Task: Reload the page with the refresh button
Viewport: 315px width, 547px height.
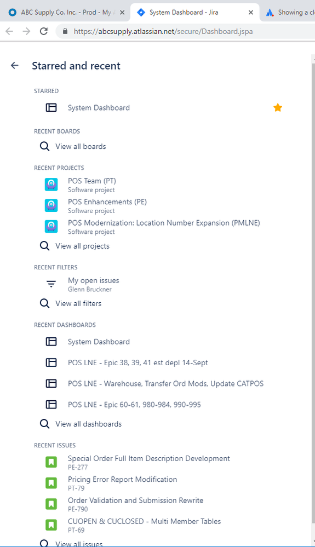Action: point(44,31)
